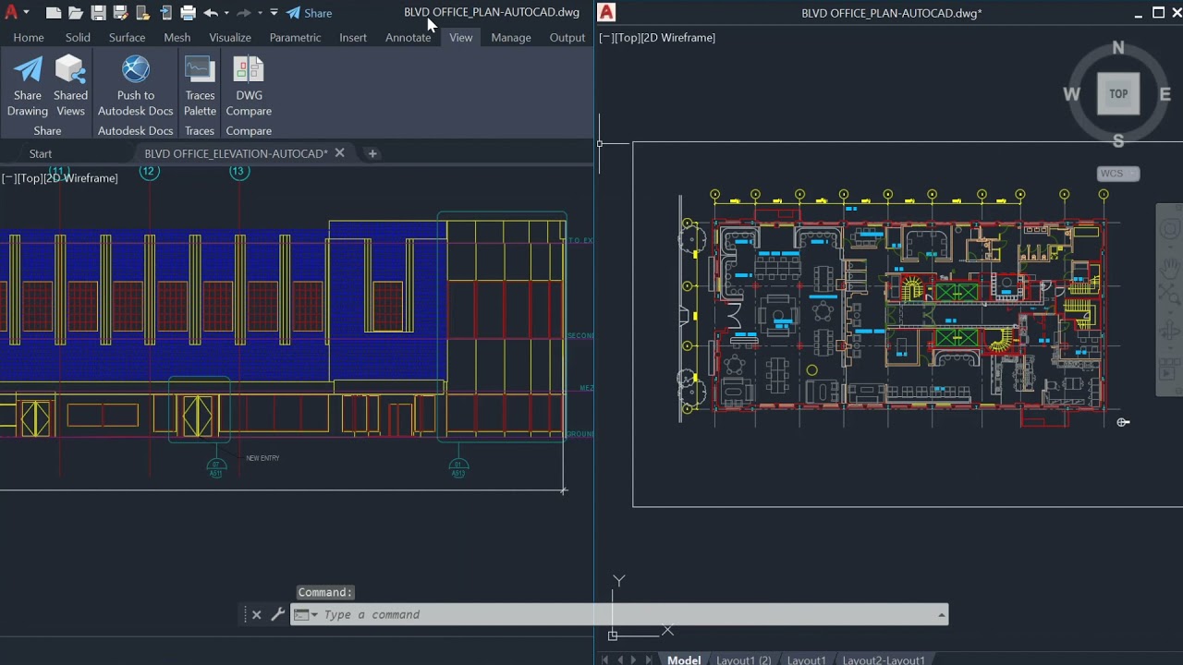
Task: Open the Mesh ribbon tab
Action: [177, 38]
